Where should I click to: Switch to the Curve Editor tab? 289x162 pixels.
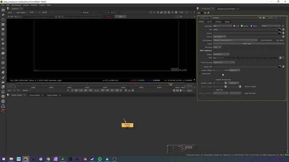tap(34, 95)
